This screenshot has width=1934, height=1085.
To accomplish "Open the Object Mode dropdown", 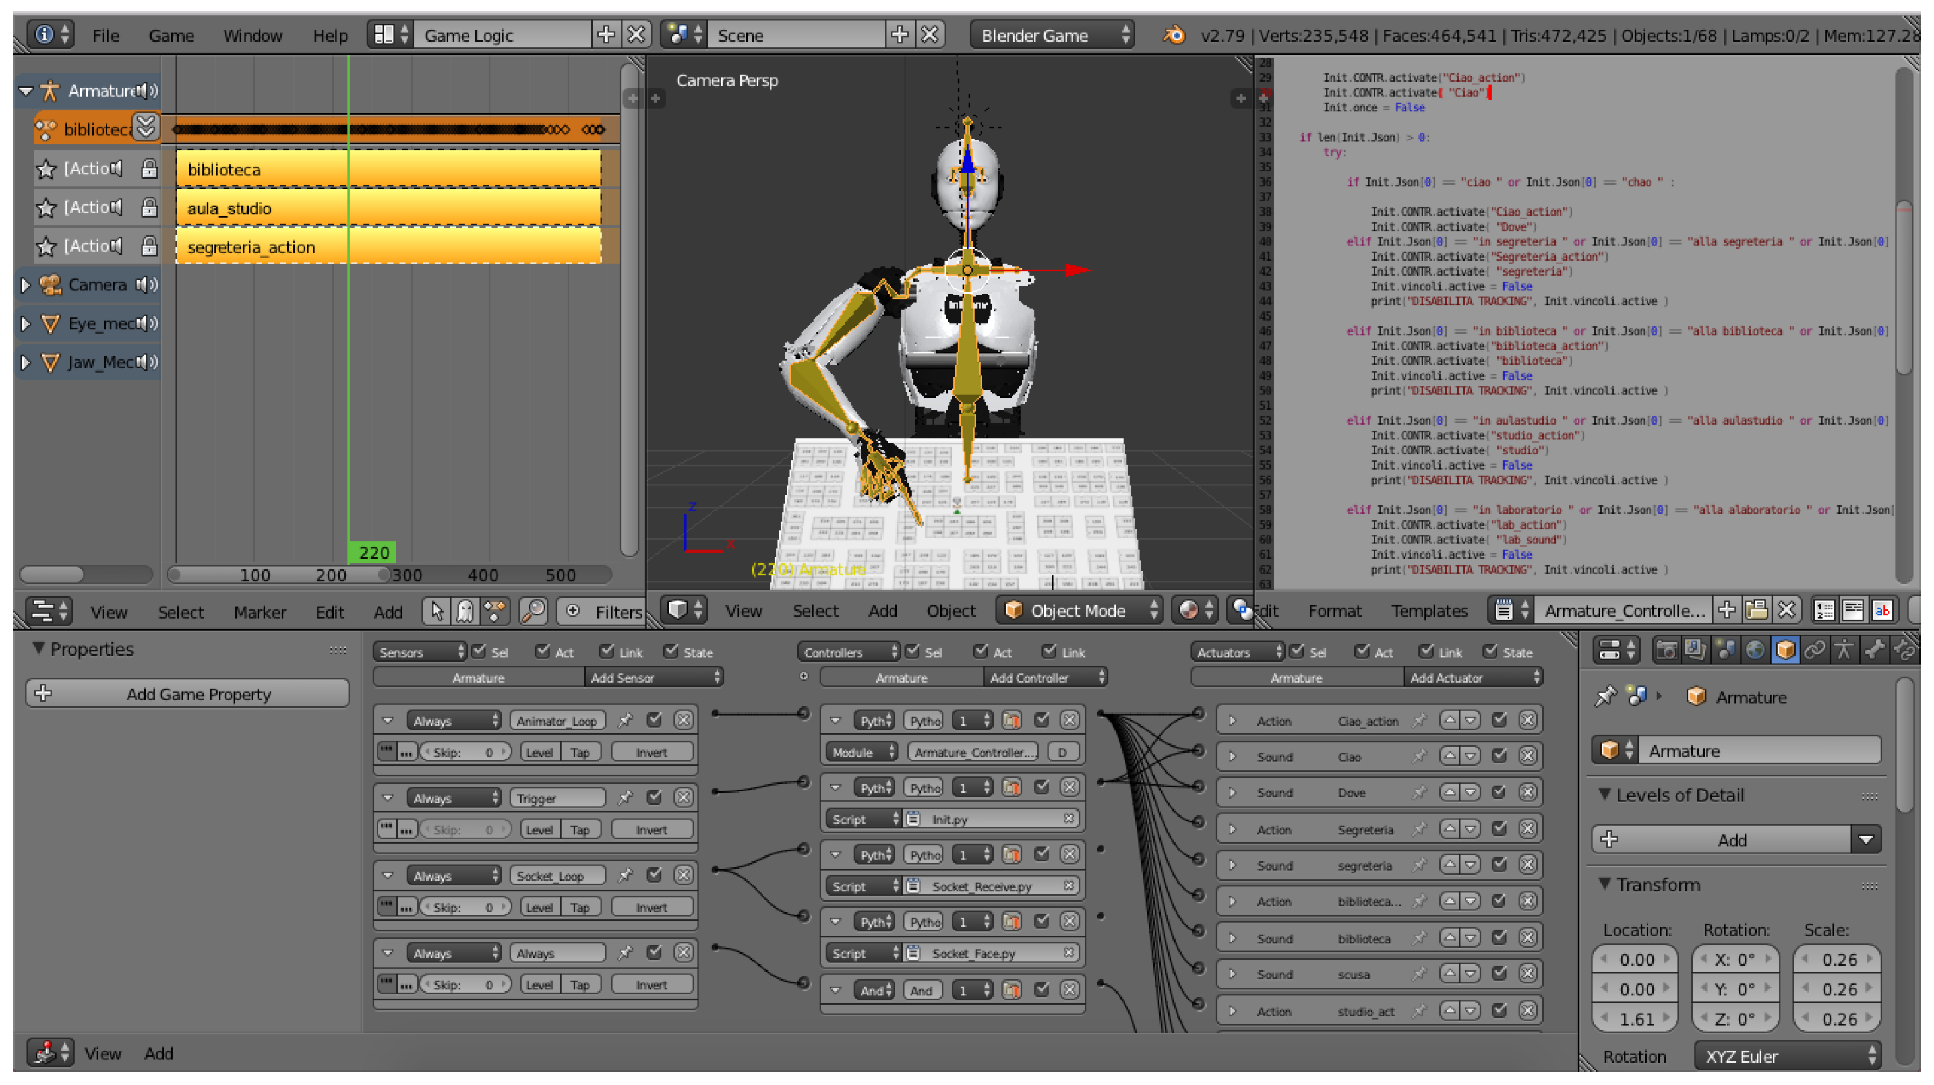I will click(1079, 611).
